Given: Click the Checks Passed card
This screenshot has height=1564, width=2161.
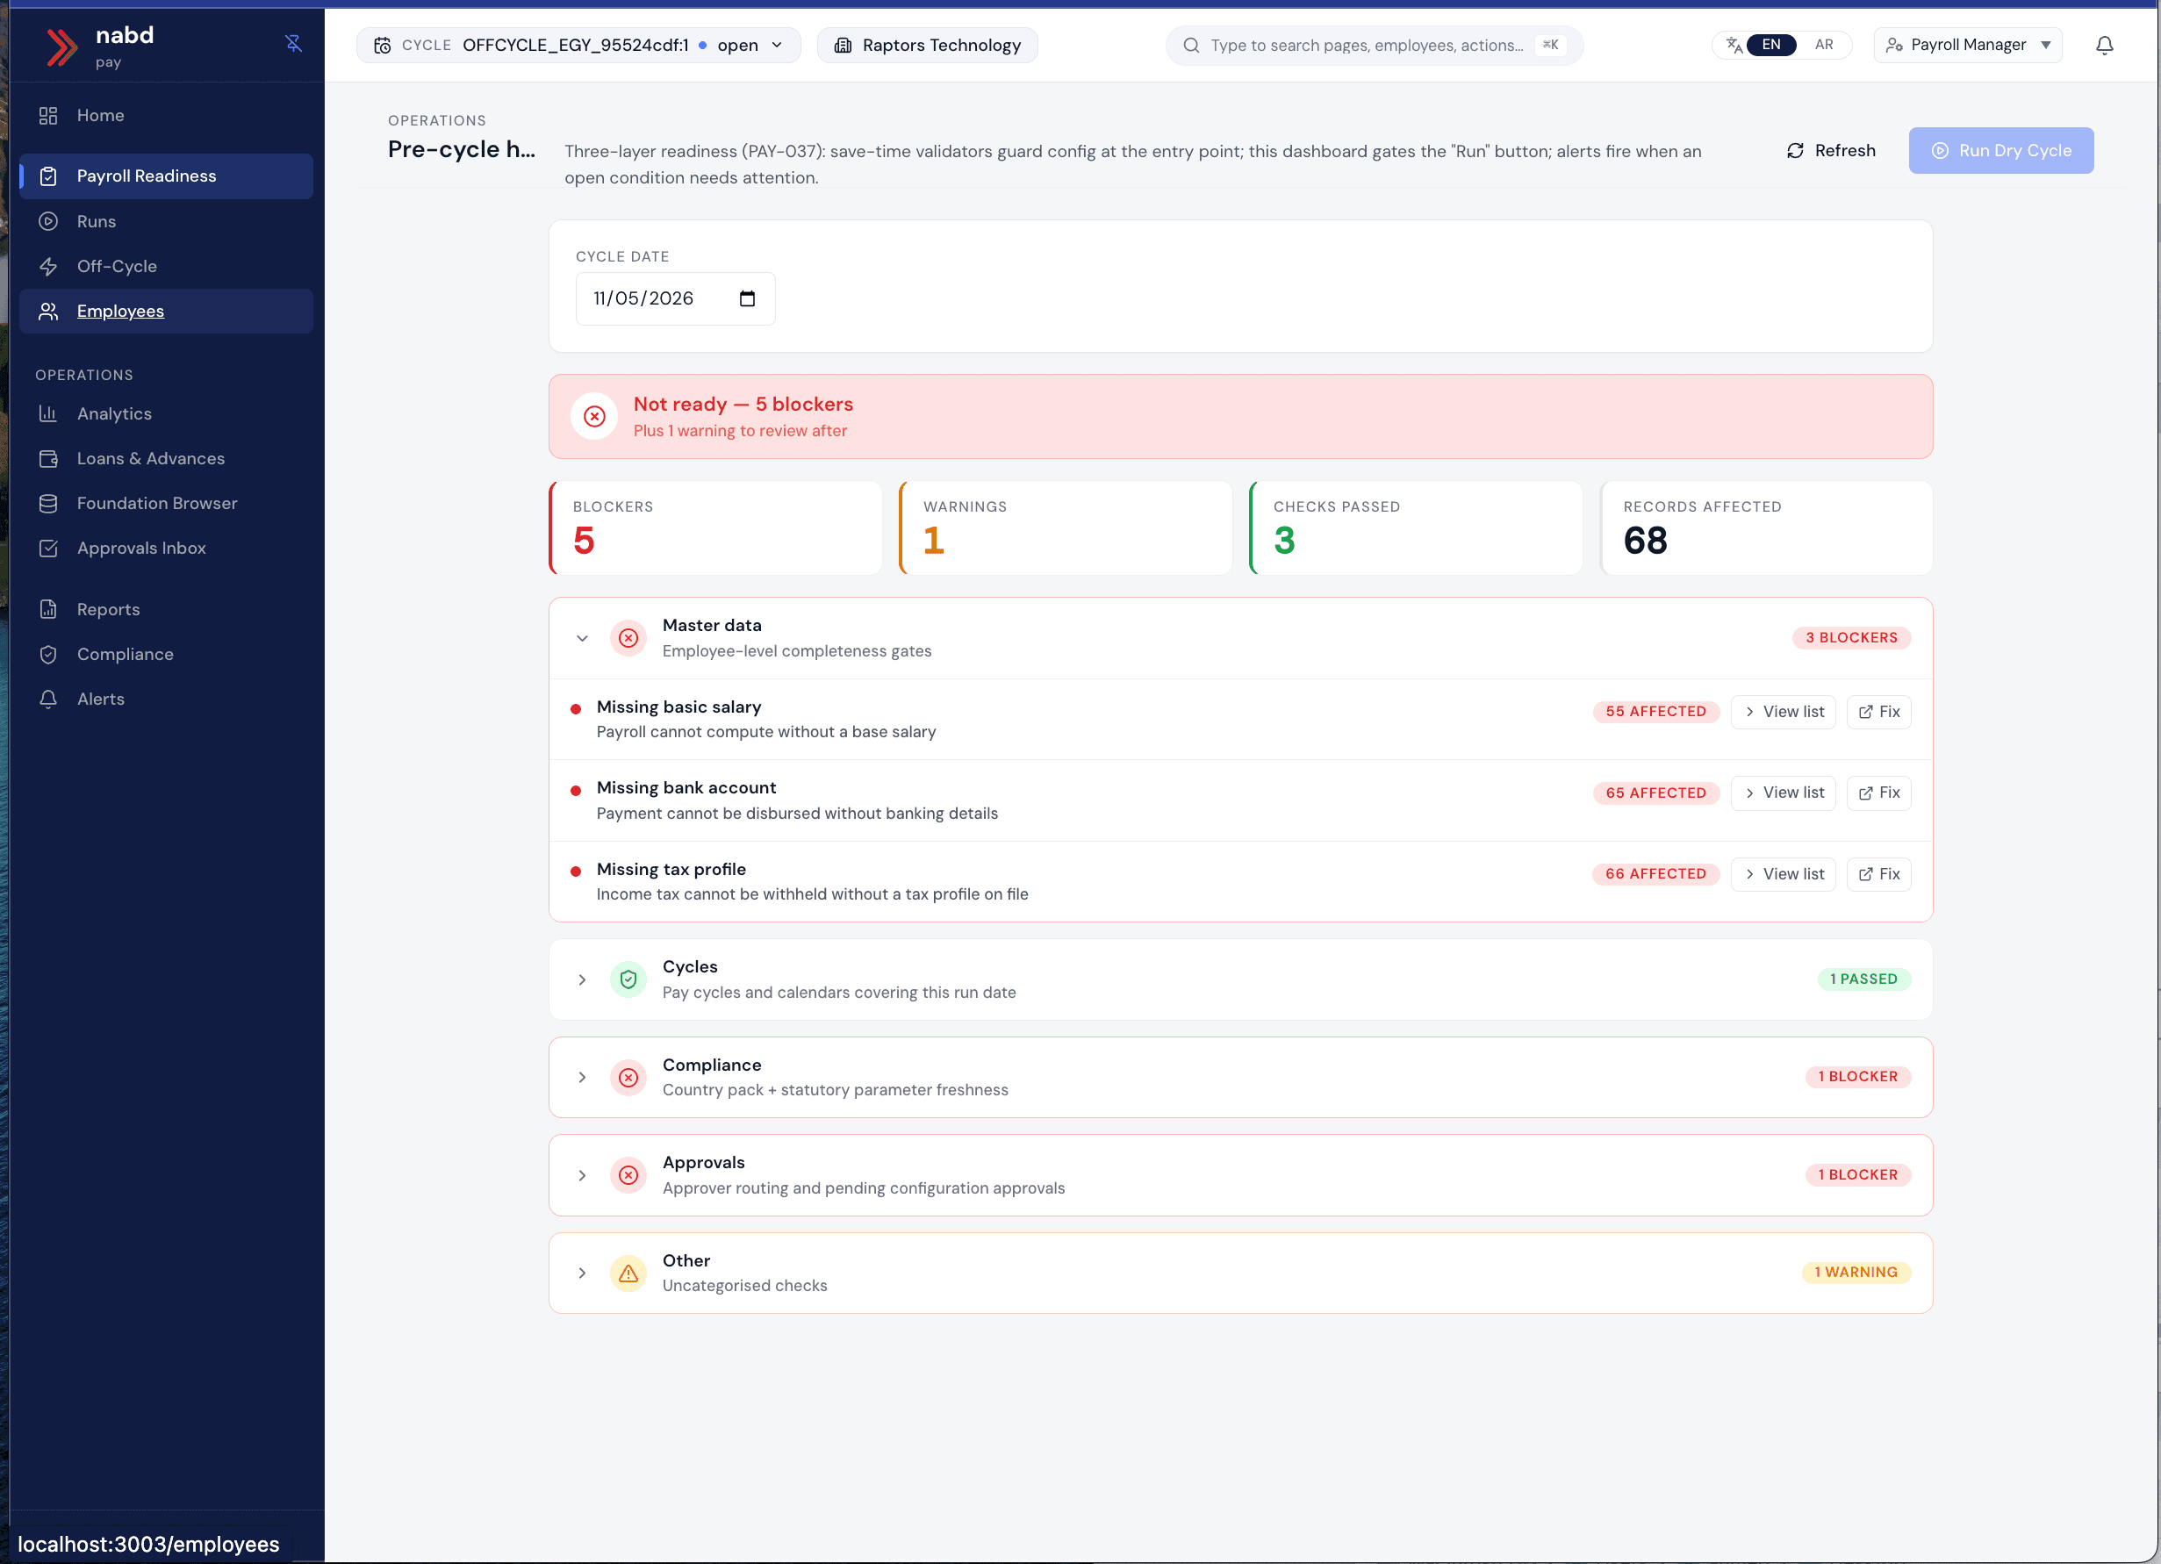Looking at the screenshot, I should pos(1416,527).
